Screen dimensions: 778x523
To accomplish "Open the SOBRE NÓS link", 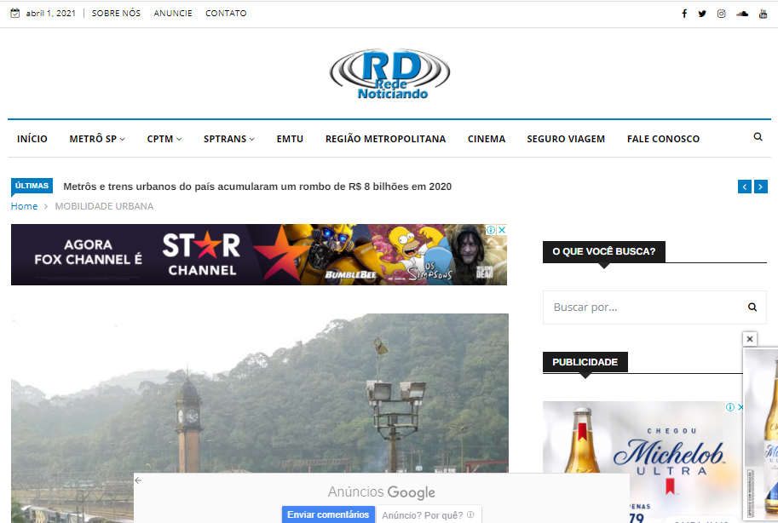I will coord(116,14).
